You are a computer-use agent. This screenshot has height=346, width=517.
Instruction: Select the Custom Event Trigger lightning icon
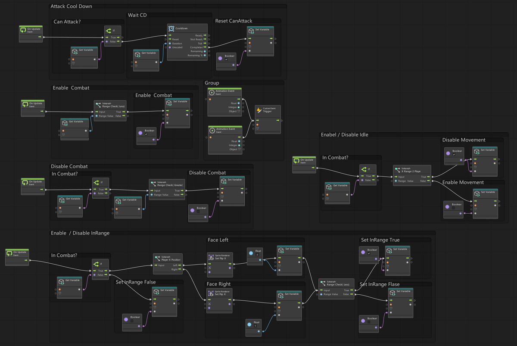coord(259,110)
